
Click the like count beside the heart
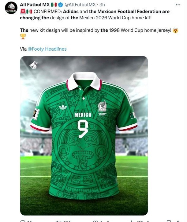click(104, 221)
